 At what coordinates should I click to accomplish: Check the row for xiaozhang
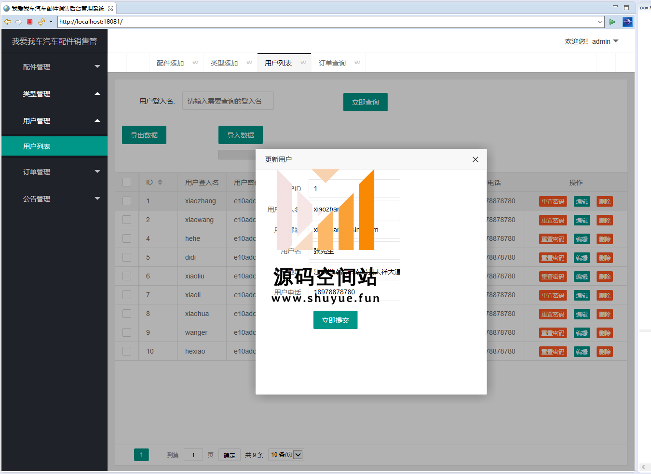click(127, 201)
